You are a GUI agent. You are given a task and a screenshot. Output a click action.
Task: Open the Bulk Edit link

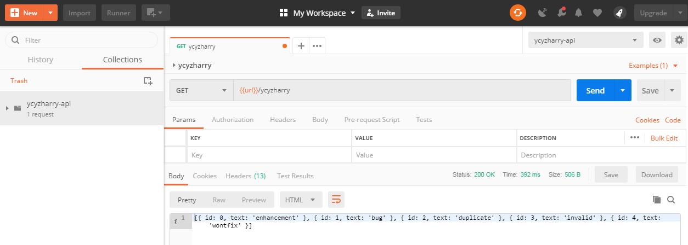[x=664, y=138]
